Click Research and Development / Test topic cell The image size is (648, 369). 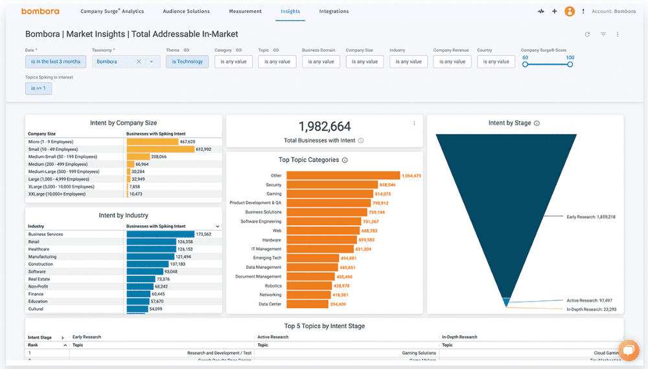(x=219, y=353)
